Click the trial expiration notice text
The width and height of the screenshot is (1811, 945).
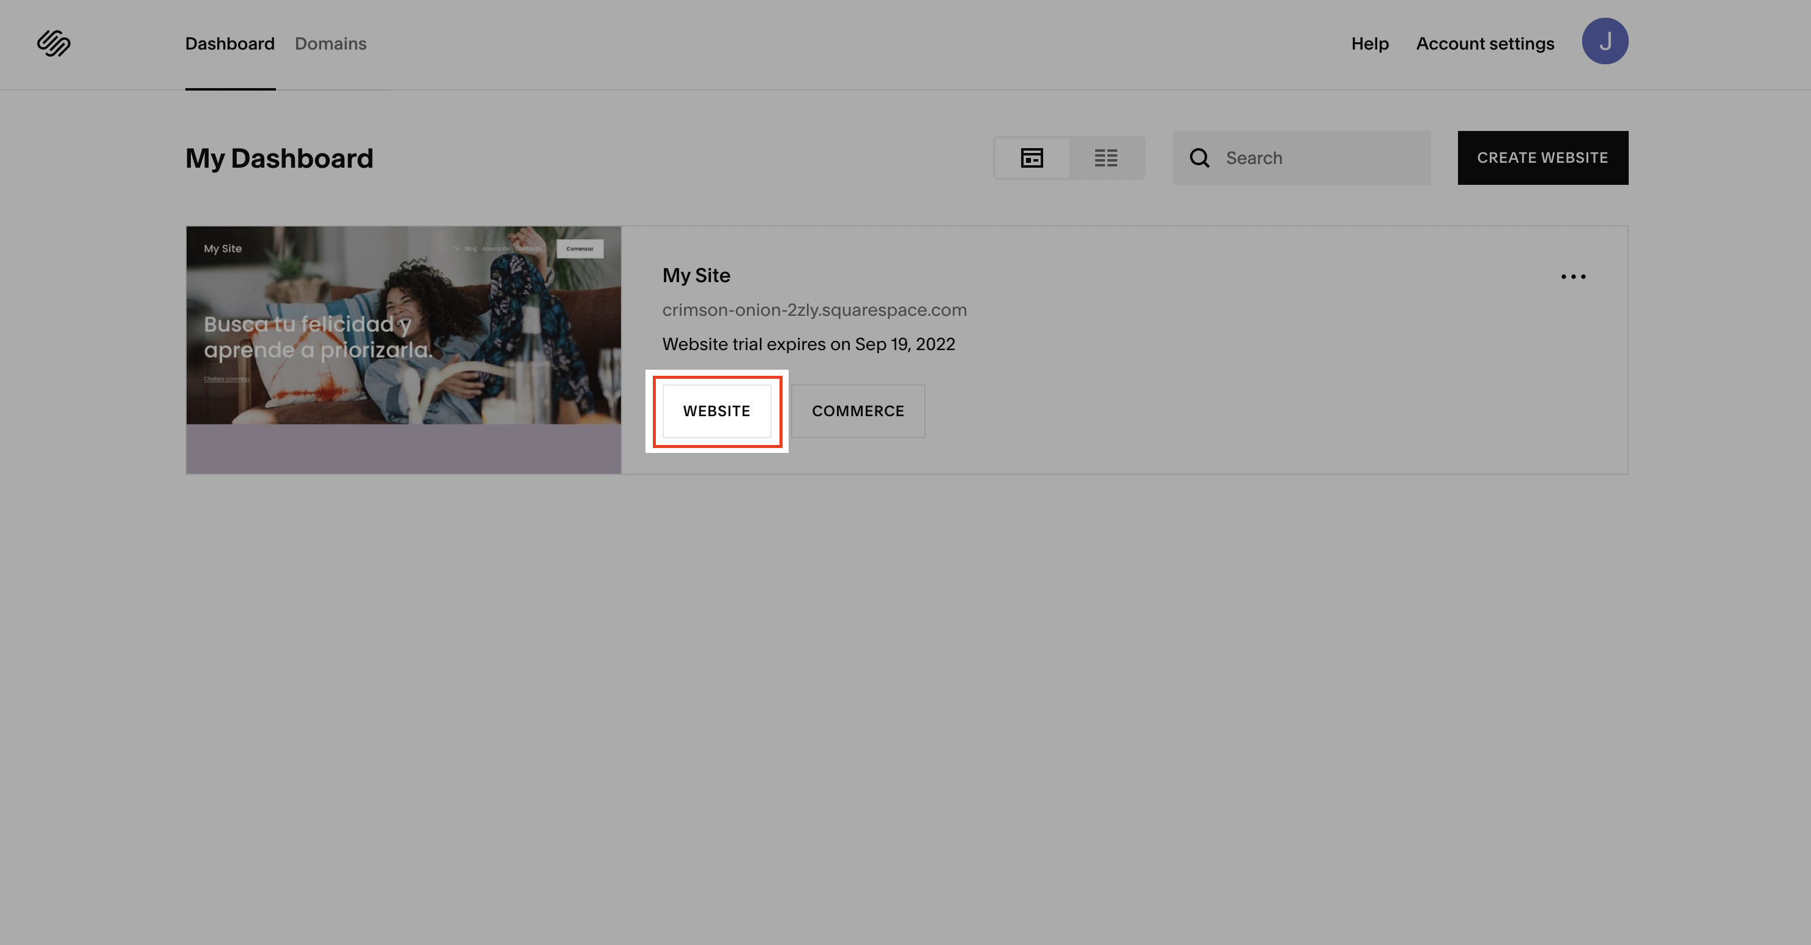pyautogui.click(x=808, y=344)
